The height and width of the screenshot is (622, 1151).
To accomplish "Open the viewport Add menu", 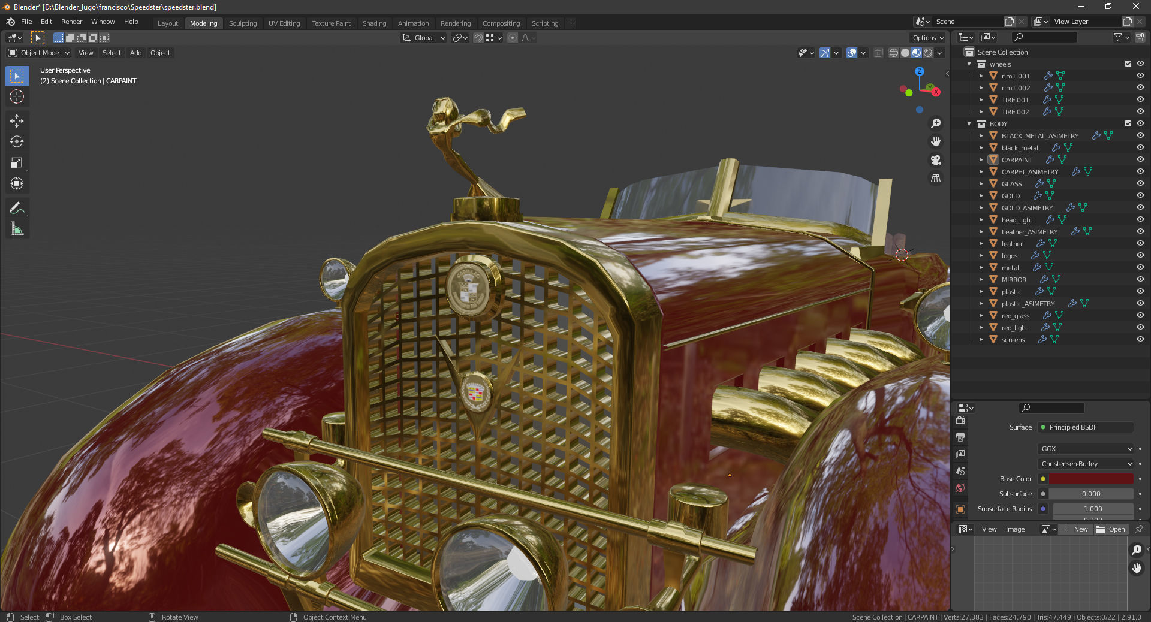I will point(136,53).
